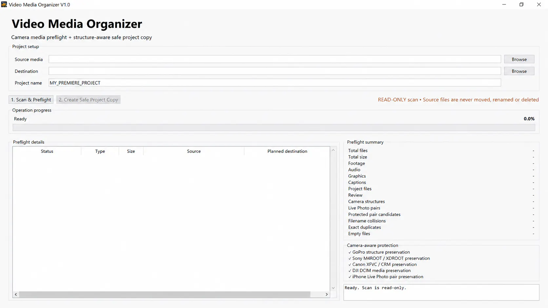This screenshot has width=548, height=308.
Task: Click 'Canon XFVC / CRM preservation' text
Action: click(x=384, y=264)
